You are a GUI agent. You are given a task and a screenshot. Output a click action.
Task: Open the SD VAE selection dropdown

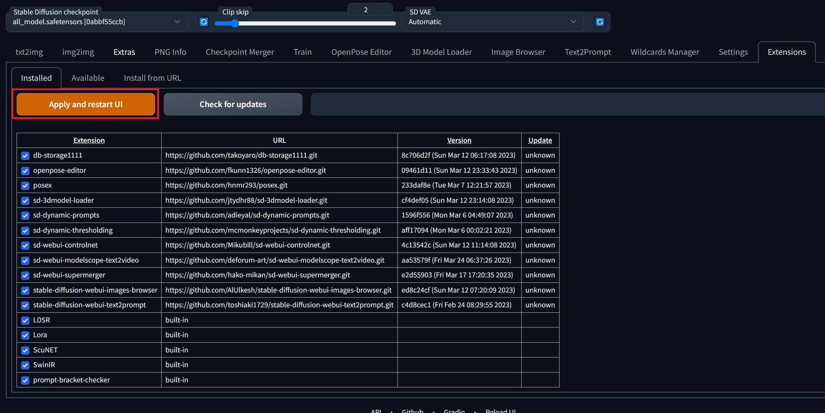coord(573,22)
